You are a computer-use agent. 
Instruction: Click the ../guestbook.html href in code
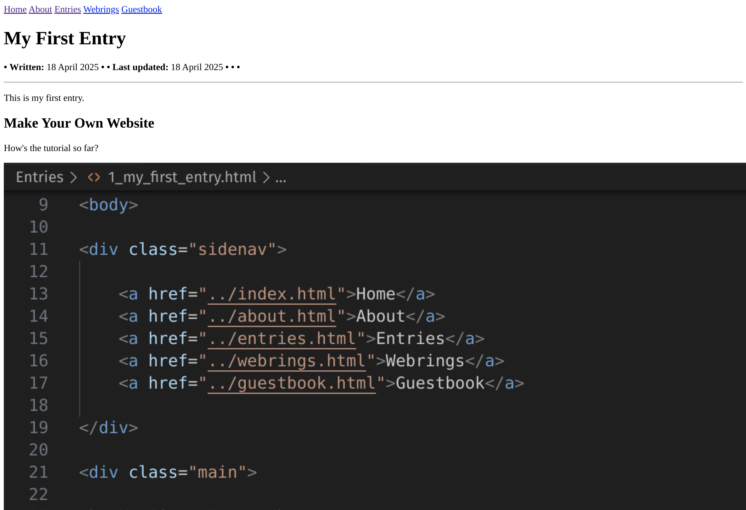(291, 383)
